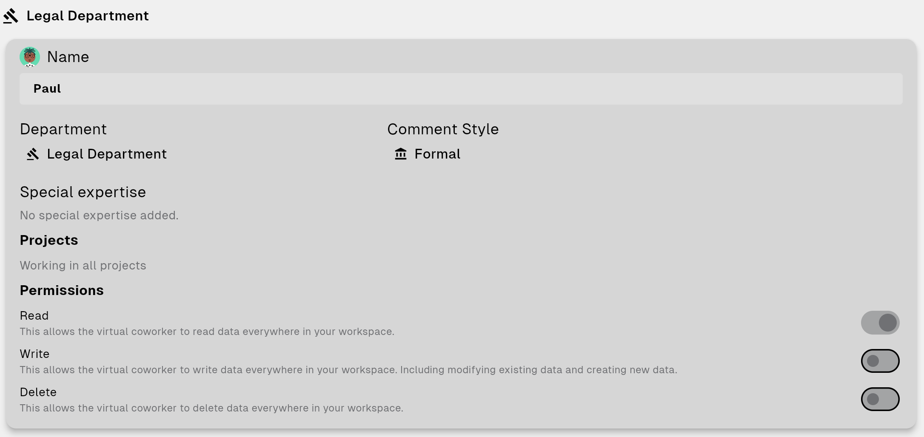924x437 pixels.
Task: Select the Permissions section heading
Action: (62, 291)
